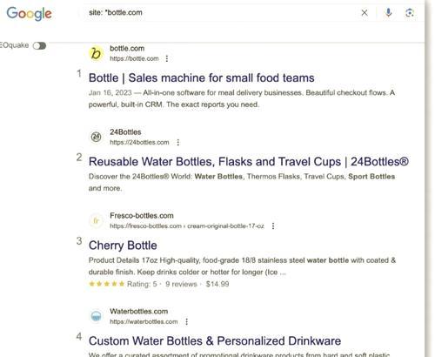Click the Fresco-bottles favicon

click(x=96, y=220)
